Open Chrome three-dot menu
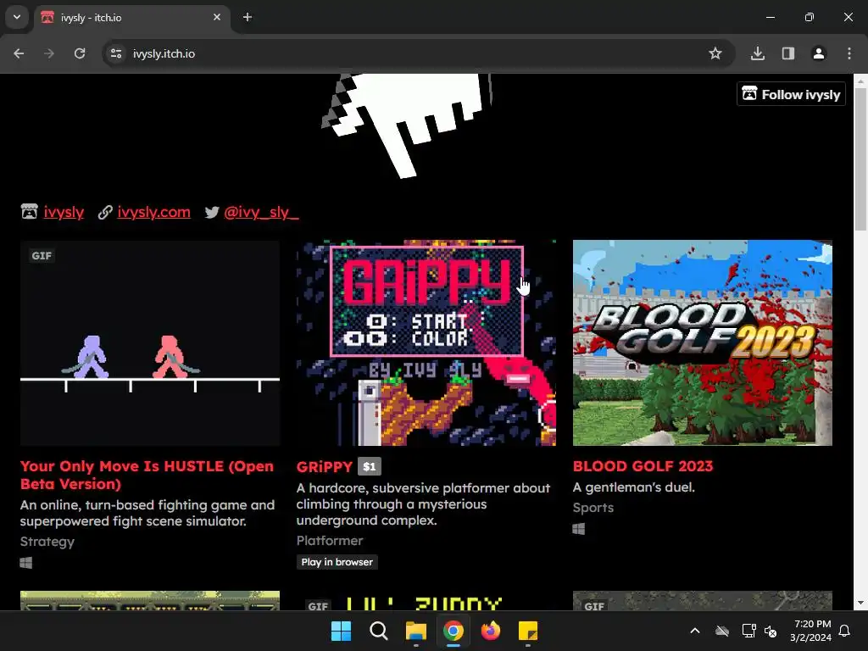Viewport: 868px width, 651px height. (x=849, y=53)
